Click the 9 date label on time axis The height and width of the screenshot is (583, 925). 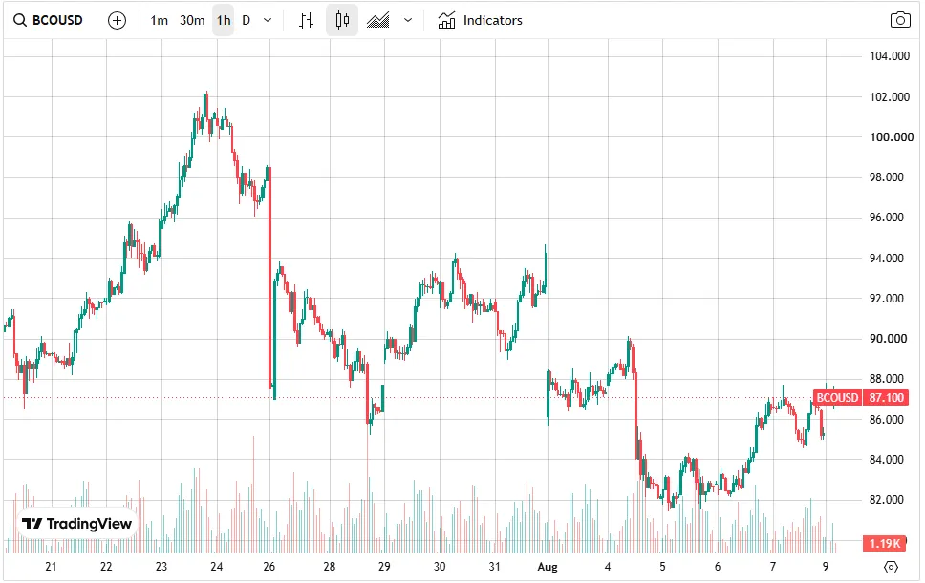pyautogui.click(x=826, y=567)
